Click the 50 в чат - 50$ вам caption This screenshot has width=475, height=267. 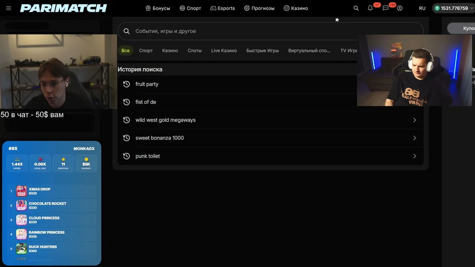[x=32, y=115]
